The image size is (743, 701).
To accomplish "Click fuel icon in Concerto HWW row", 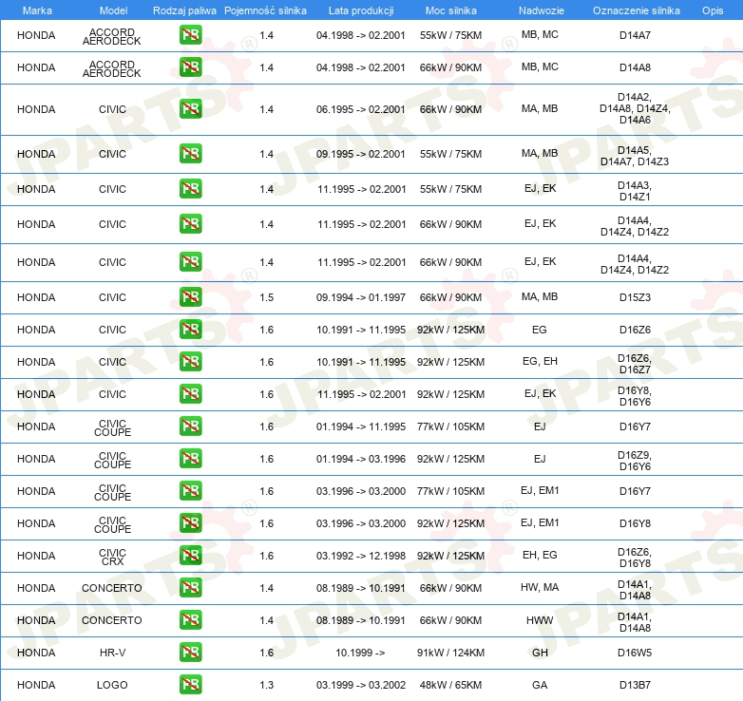I will pos(190,619).
